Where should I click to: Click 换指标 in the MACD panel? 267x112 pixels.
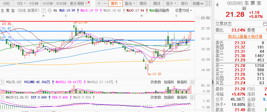182,98
